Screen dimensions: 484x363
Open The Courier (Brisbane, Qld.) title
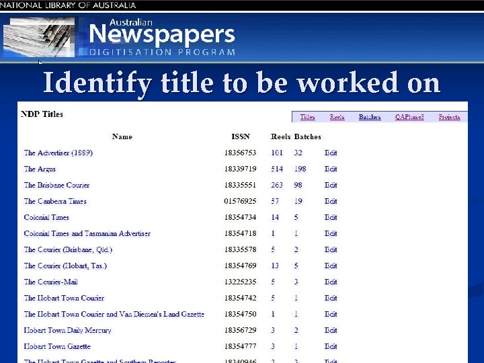pyautogui.click(x=68, y=249)
